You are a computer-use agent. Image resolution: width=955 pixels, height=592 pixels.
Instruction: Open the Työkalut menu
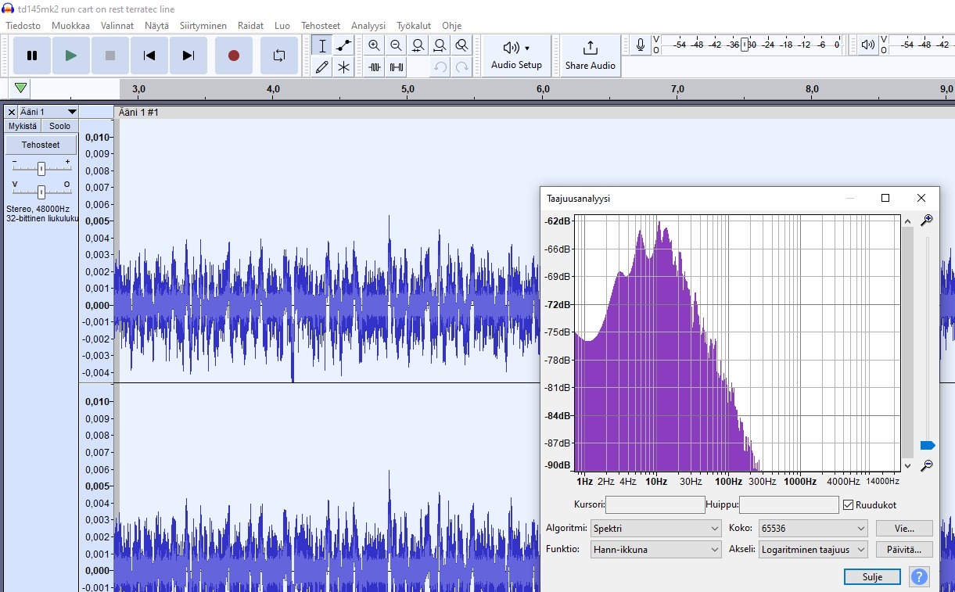[414, 26]
